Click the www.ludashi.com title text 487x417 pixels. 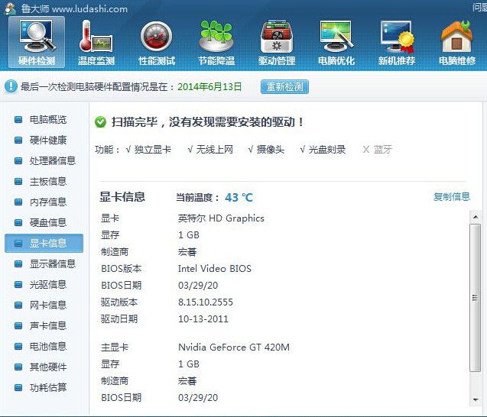89,8
